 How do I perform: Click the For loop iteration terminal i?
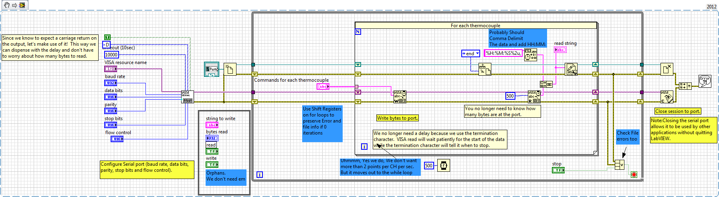coord(364,147)
